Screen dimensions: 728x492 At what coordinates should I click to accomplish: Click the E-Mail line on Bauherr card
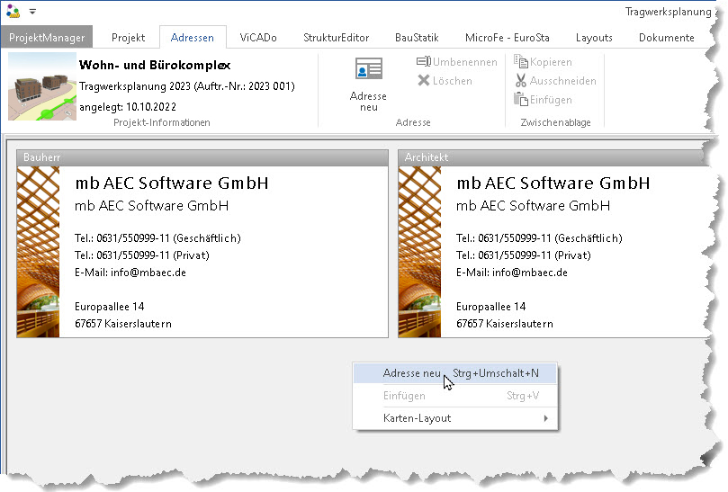coord(130,273)
